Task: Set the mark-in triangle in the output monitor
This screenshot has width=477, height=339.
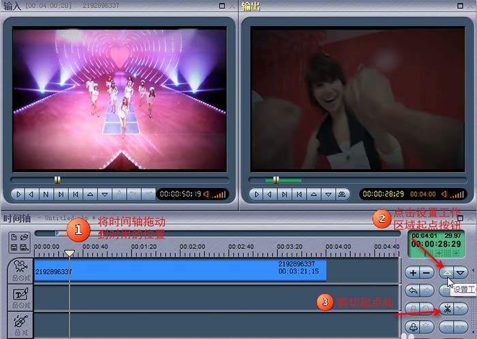Action: [313, 194]
